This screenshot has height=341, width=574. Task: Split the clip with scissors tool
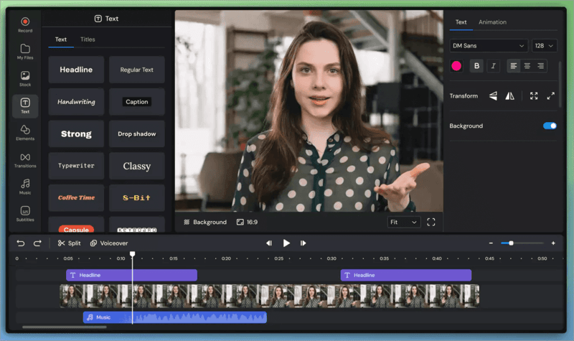tap(69, 243)
